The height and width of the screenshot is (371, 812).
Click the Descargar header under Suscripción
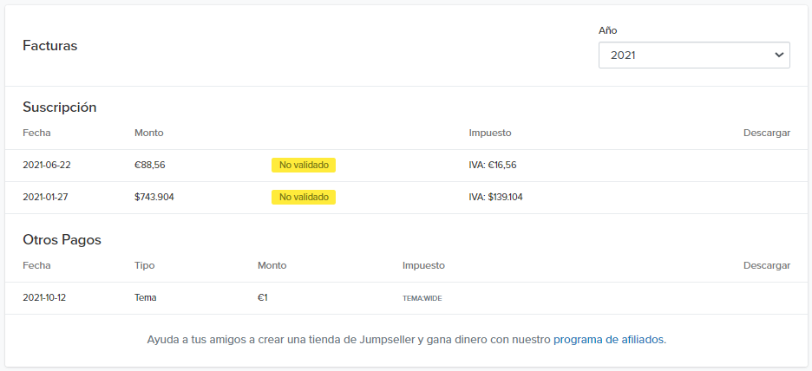pyautogui.click(x=766, y=133)
